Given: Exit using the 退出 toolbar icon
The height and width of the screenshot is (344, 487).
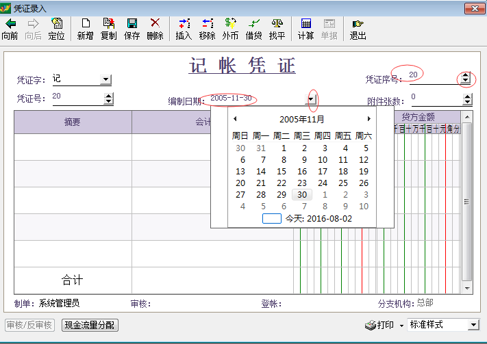Looking at the screenshot, I should point(358,24).
